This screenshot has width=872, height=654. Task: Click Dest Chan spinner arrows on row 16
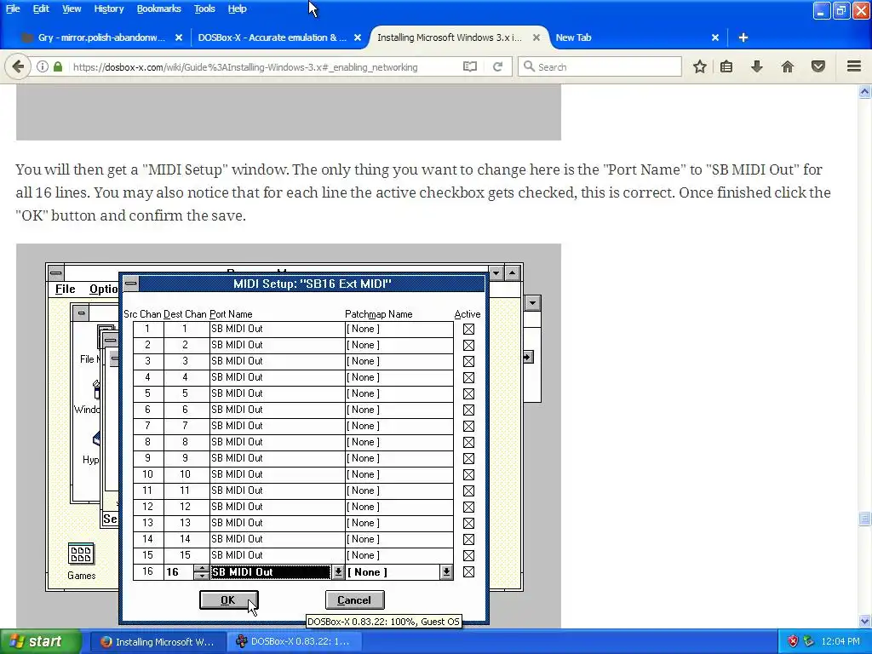point(201,571)
